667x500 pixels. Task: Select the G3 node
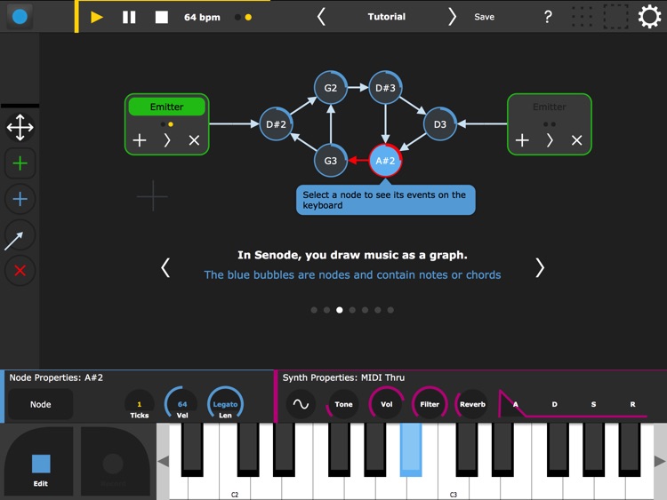coord(331,161)
